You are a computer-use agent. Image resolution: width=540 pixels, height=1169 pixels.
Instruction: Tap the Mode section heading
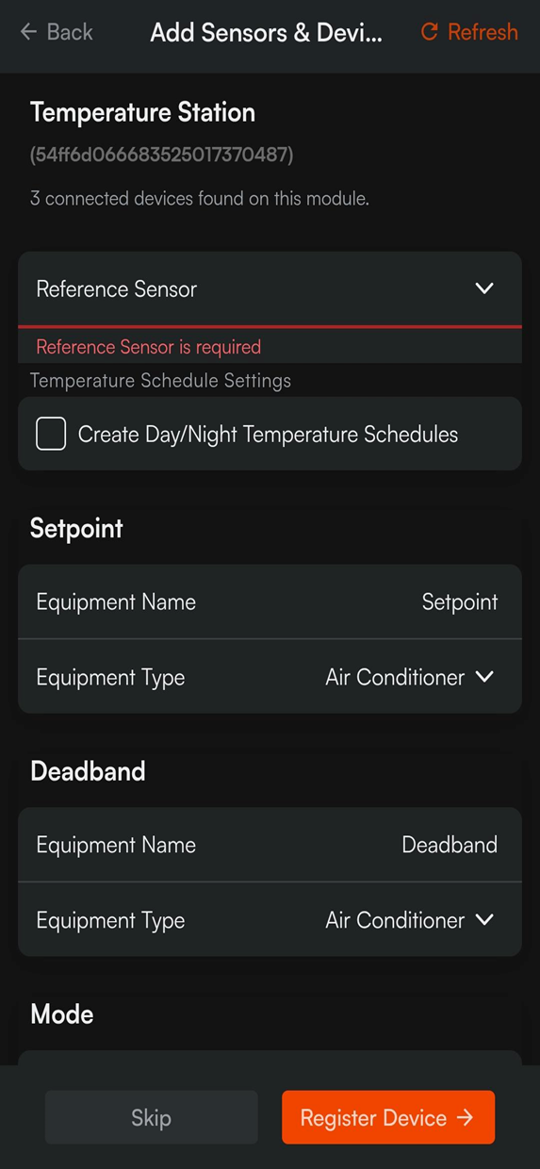coord(62,1014)
